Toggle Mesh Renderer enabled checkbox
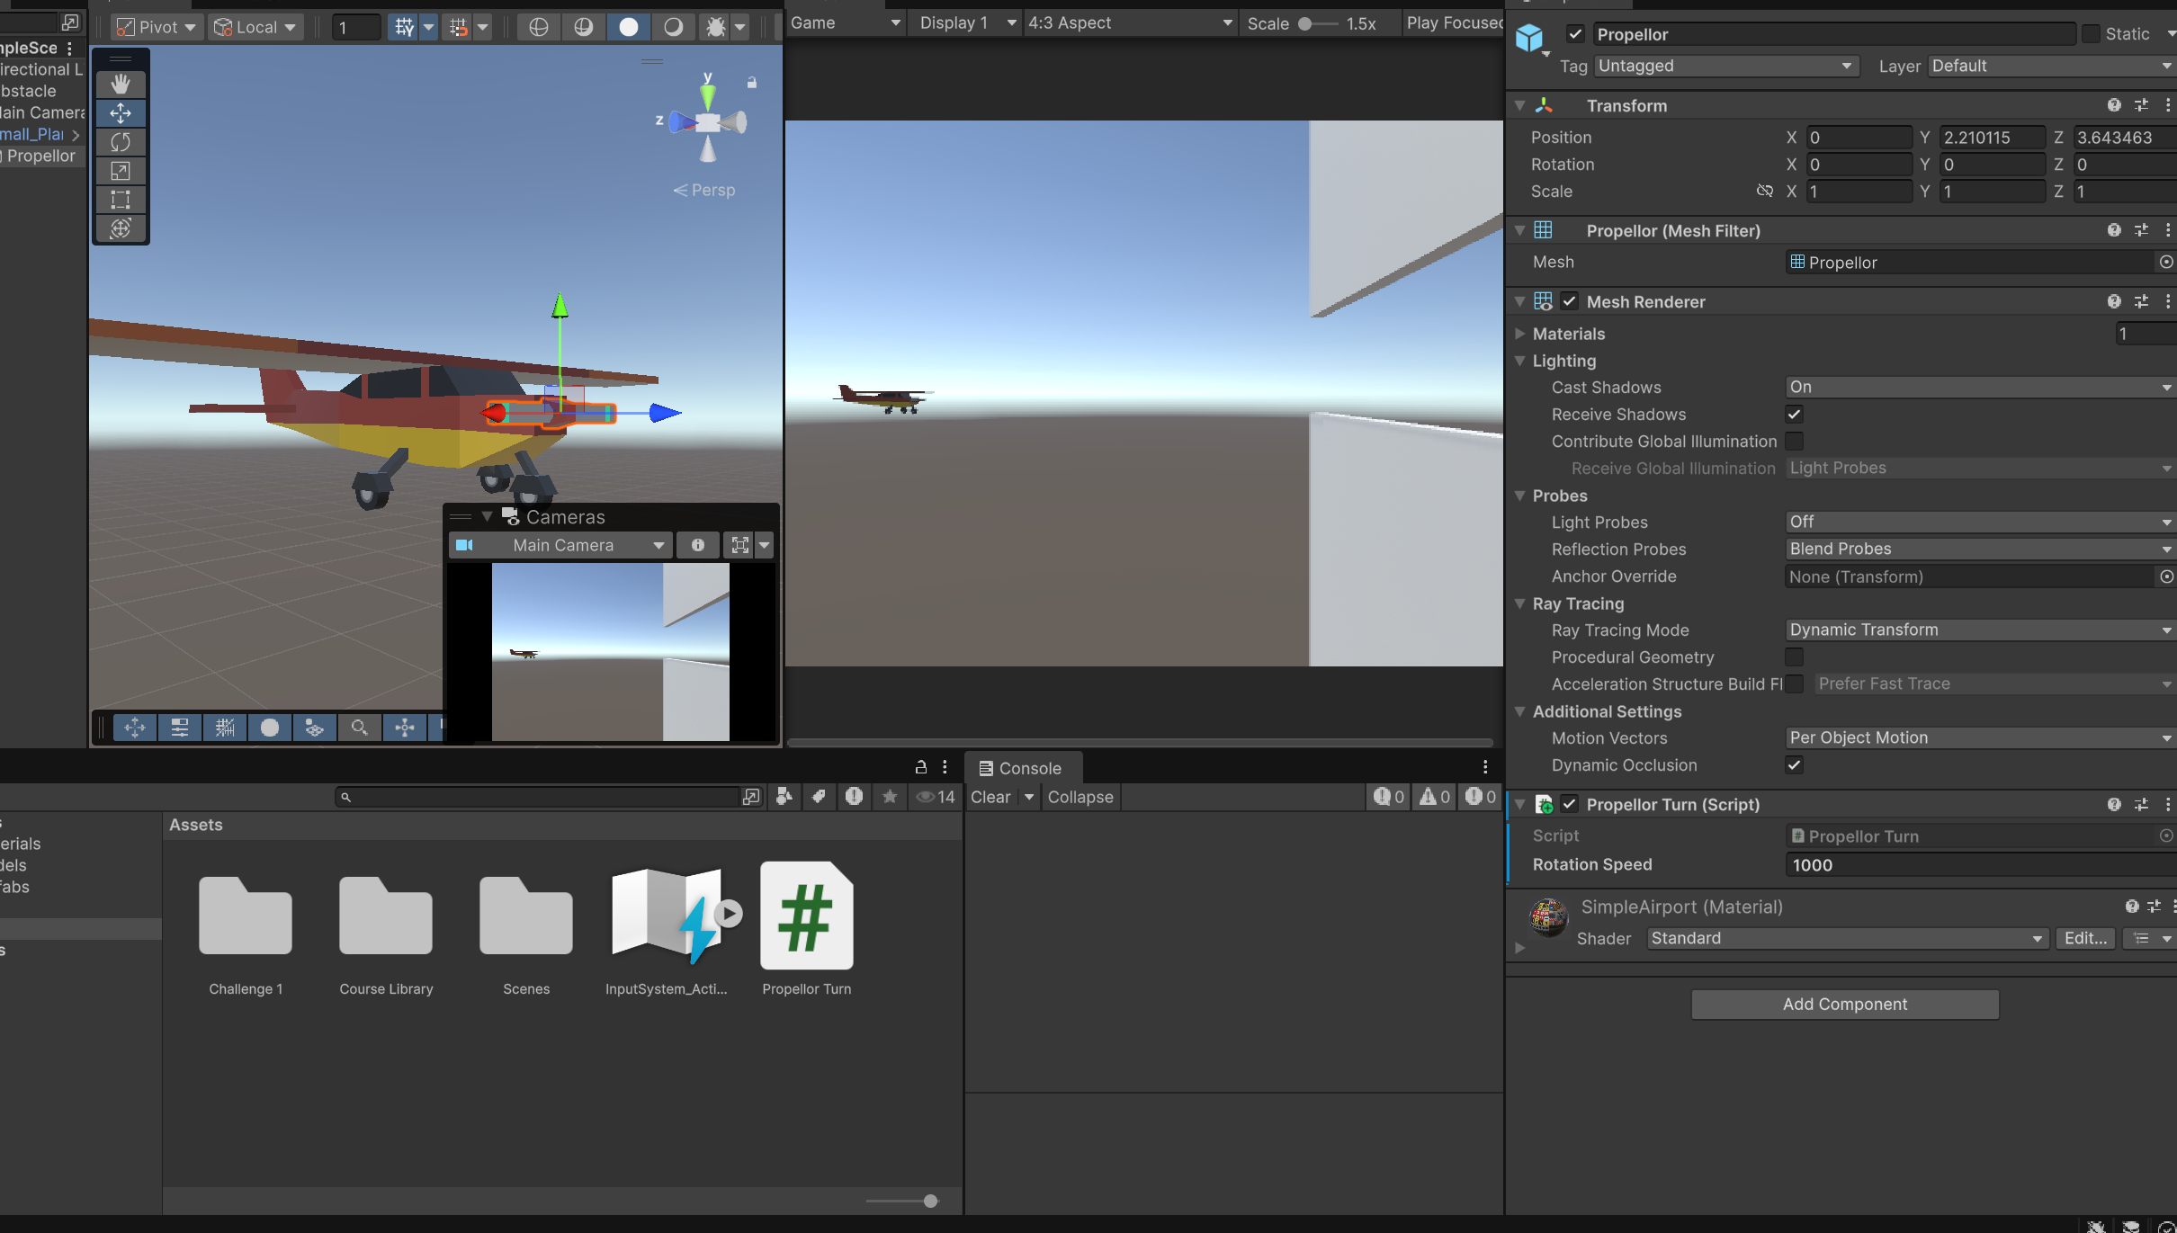Screen dimensions: 2177x1233 pyautogui.click(x=1570, y=302)
